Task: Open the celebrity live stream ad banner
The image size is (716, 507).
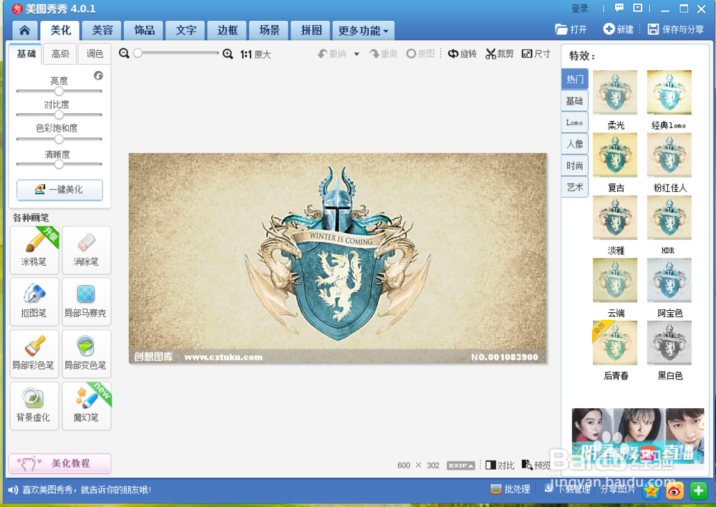Action: point(638,435)
